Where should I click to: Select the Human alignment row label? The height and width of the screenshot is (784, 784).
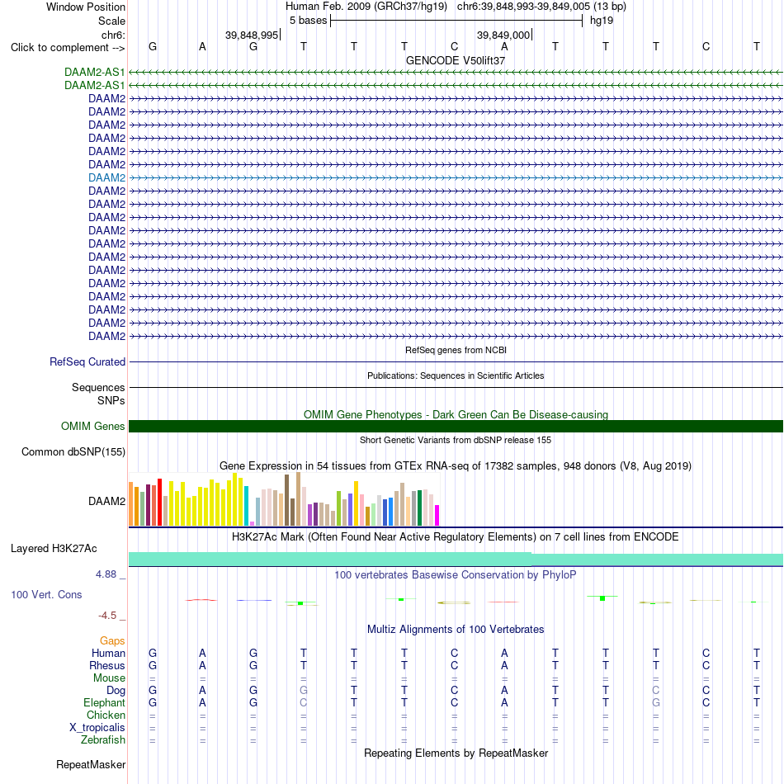click(108, 653)
